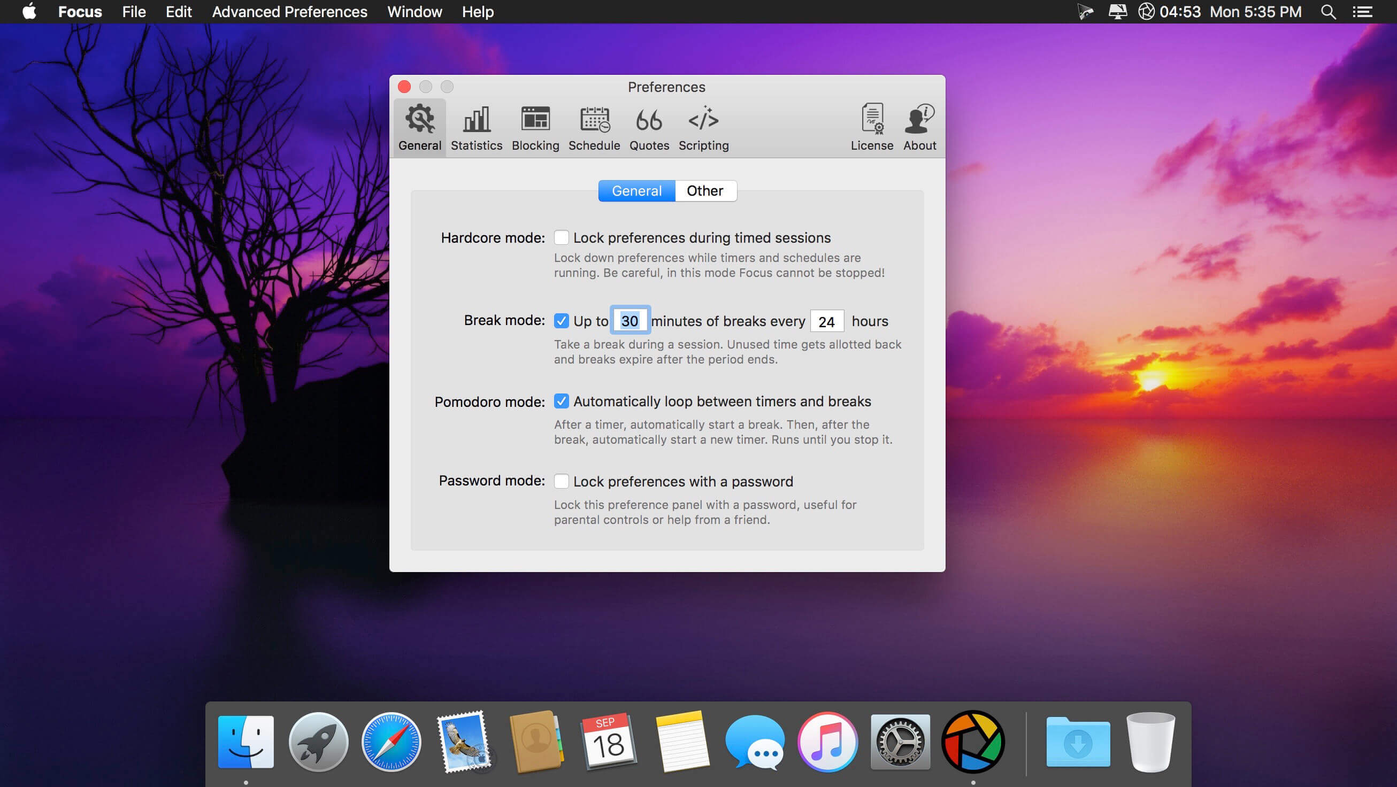Image resolution: width=1397 pixels, height=787 pixels.
Task: Open the Scripting preferences pane
Action: pyautogui.click(x=703, y=128)
